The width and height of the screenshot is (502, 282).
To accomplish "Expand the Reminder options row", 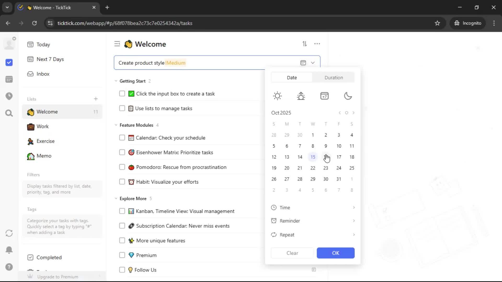I will point(313,221).
